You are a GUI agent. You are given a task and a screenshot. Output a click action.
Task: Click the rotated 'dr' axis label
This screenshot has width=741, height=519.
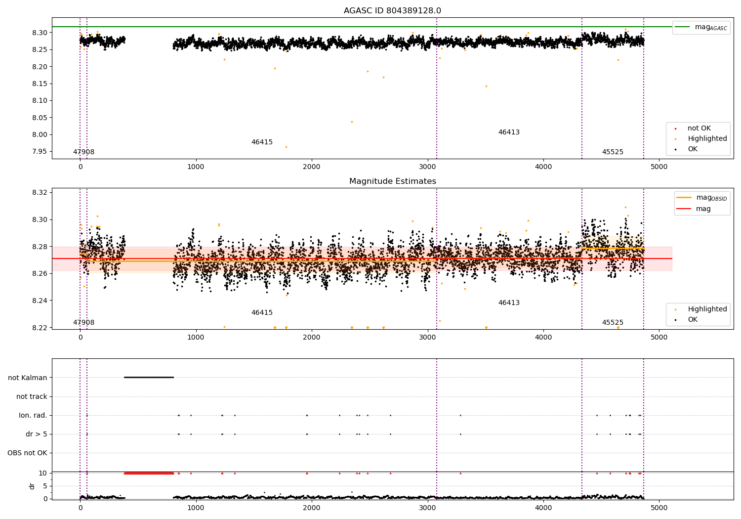32,486
